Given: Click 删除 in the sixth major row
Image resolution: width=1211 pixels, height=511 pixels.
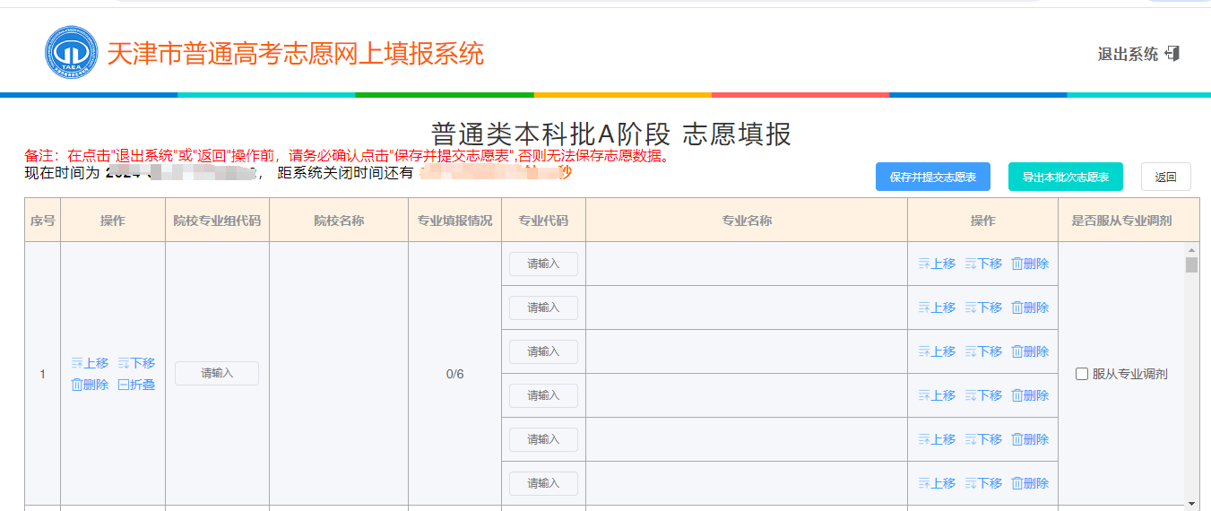Looking at the screenshot, I should 1030,483.
